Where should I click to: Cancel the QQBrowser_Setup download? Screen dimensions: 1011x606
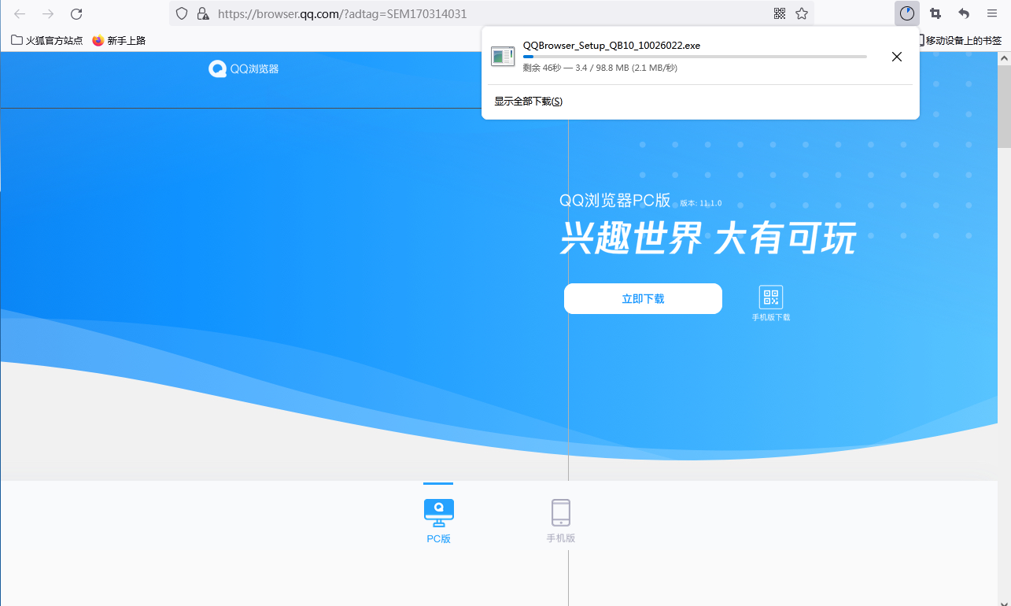pos(896,56)
